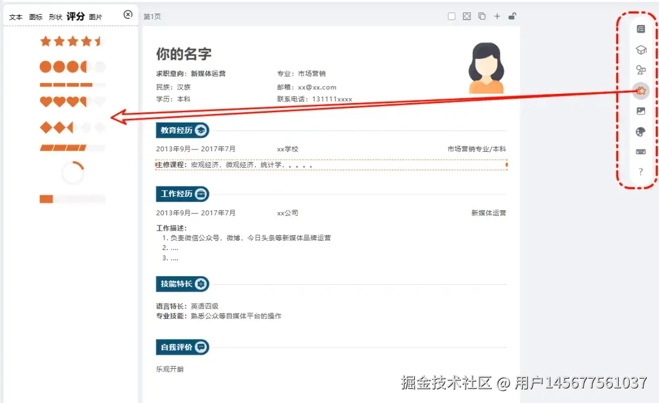Click the add page plus button in toolbar
Image resolution: width=659 pixels, height=403 pixels.
(x=497, y=16)
